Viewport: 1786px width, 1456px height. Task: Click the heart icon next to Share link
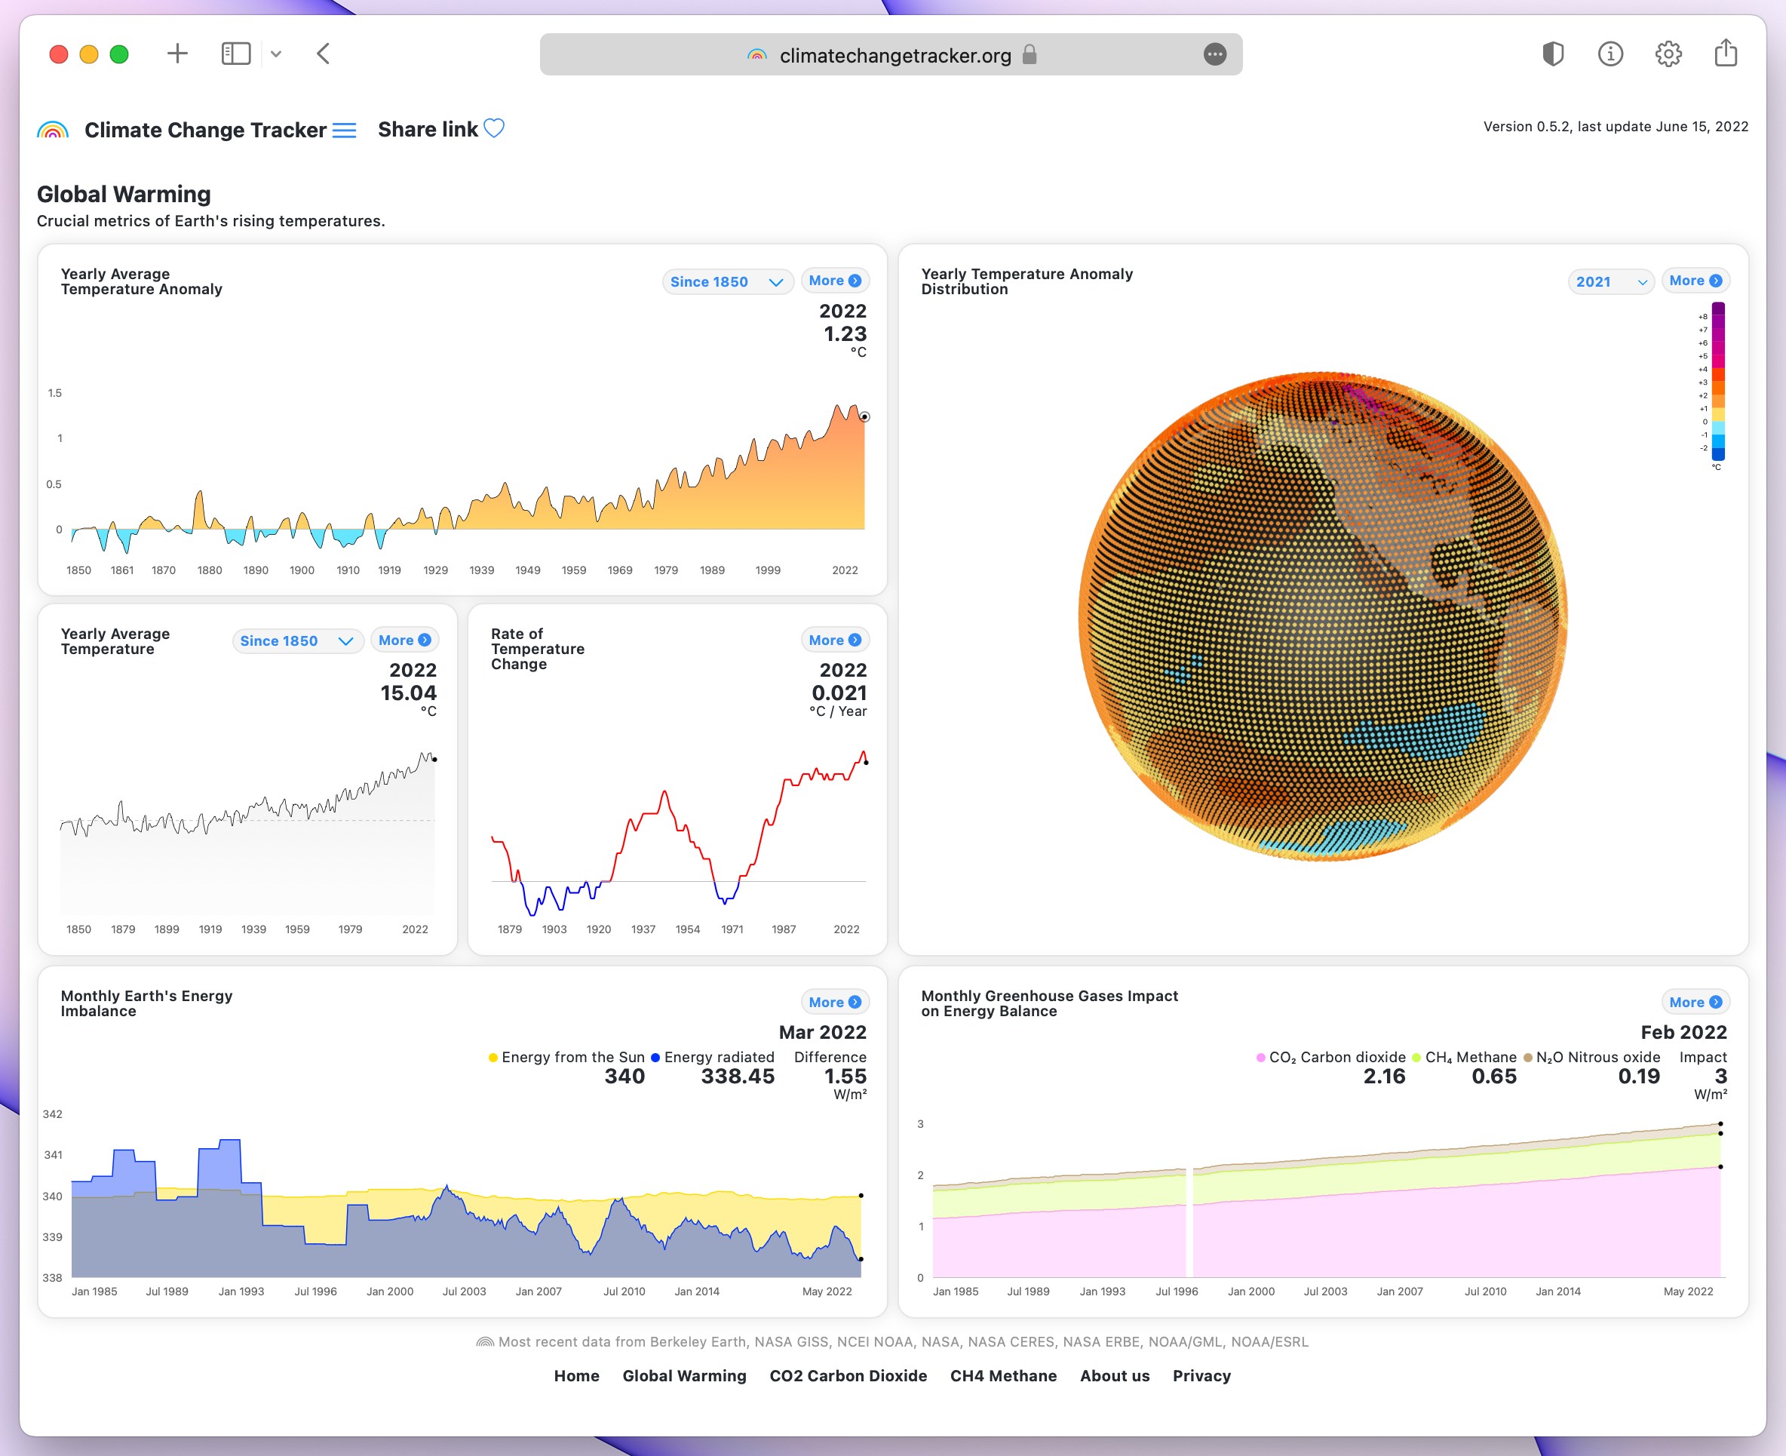click(x=494, y=128)
